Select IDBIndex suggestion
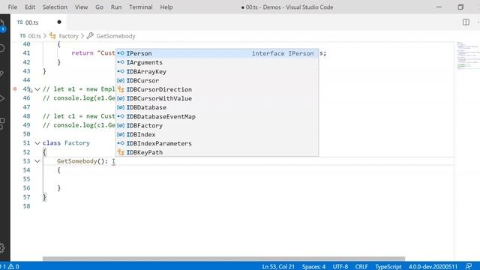The height and width of the screenshot is (270, 480). click(x=217, y=134)
